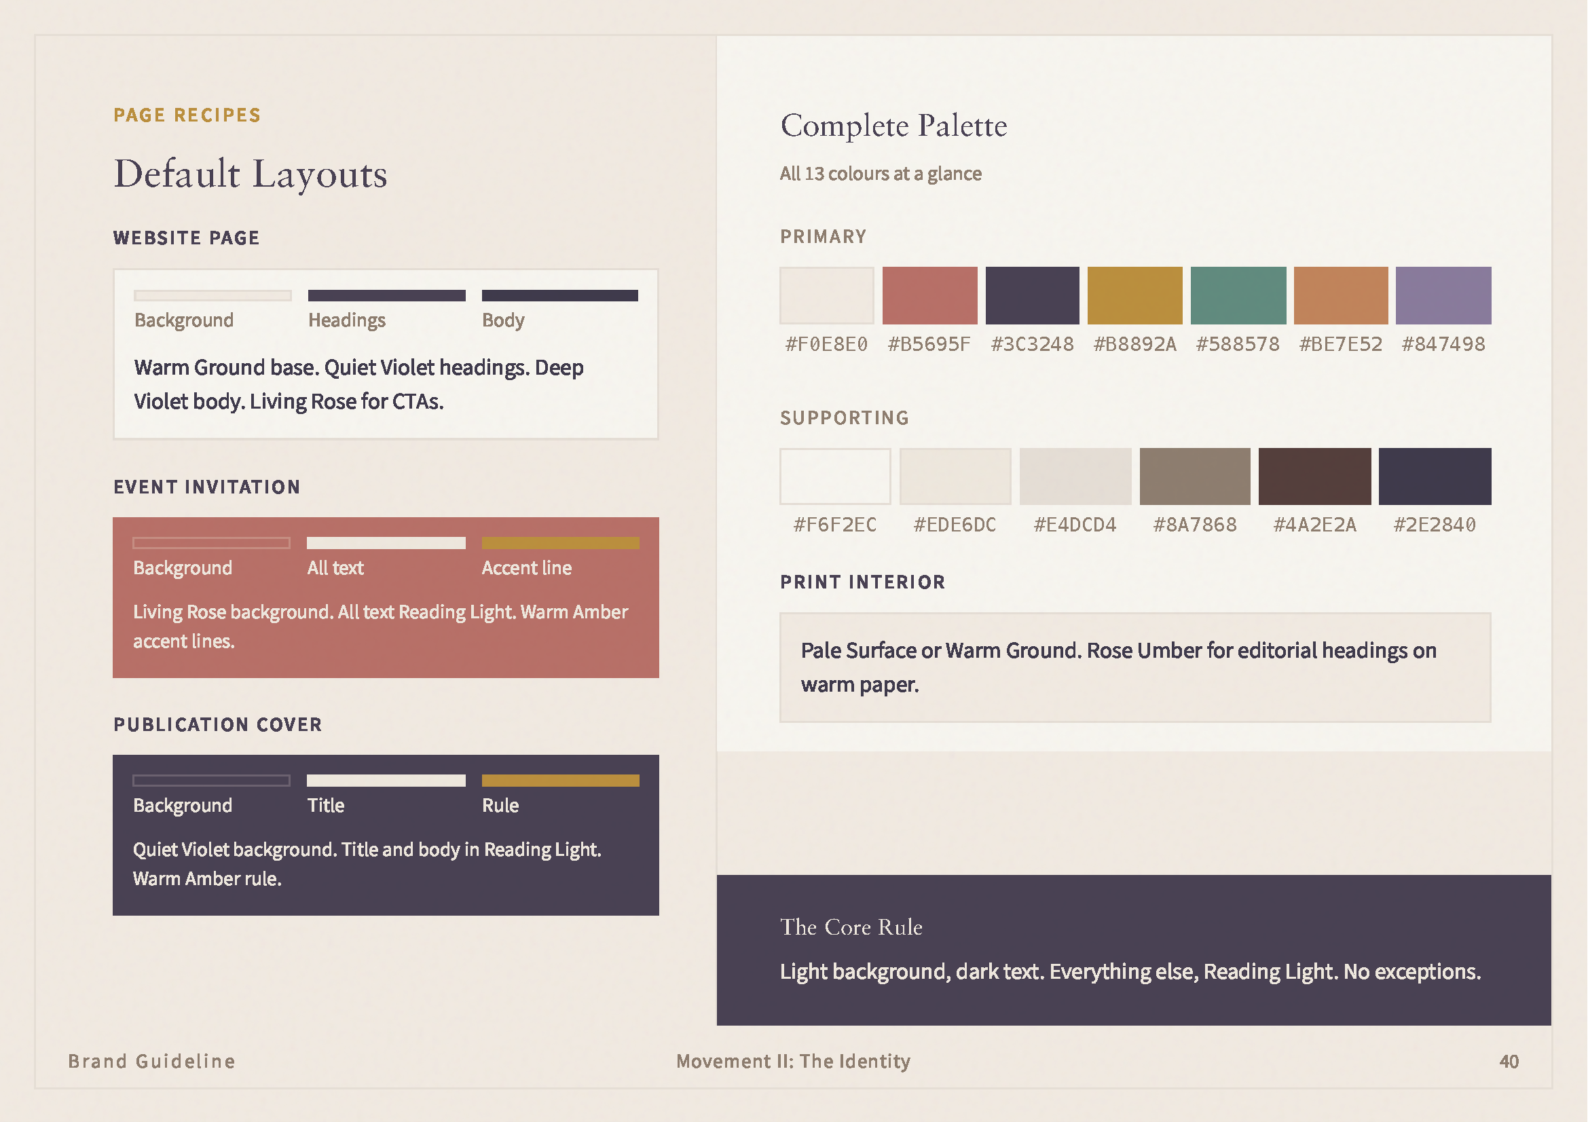This screenshot has height=1122, width=1588.
Task: Open the PRINT INTERIOR section
Action: [x=862, y=582]
